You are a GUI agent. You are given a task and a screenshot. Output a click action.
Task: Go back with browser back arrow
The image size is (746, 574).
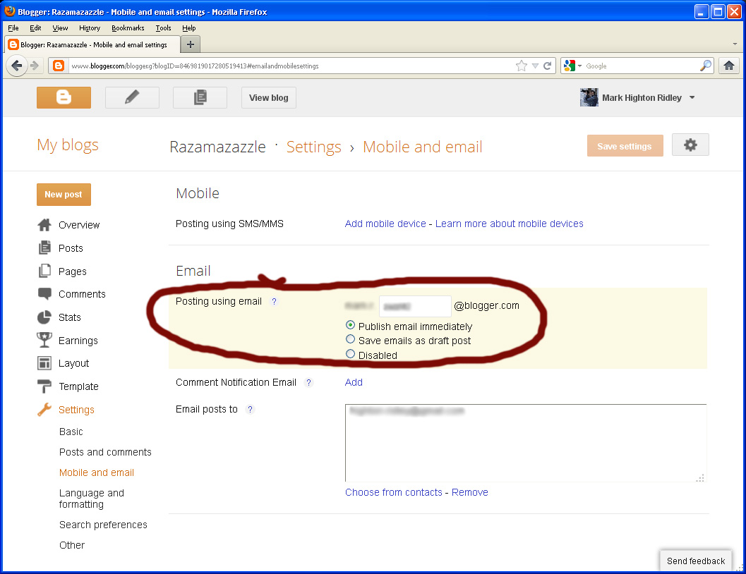[x=17, y=66]
